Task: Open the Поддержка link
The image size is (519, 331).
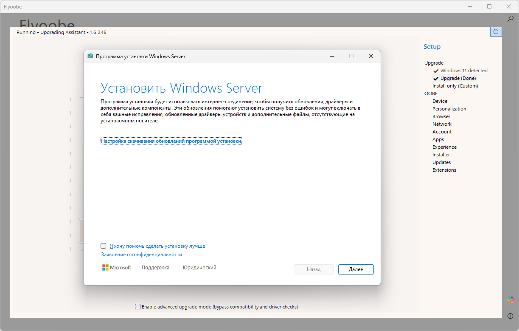Action: (155, 268)
